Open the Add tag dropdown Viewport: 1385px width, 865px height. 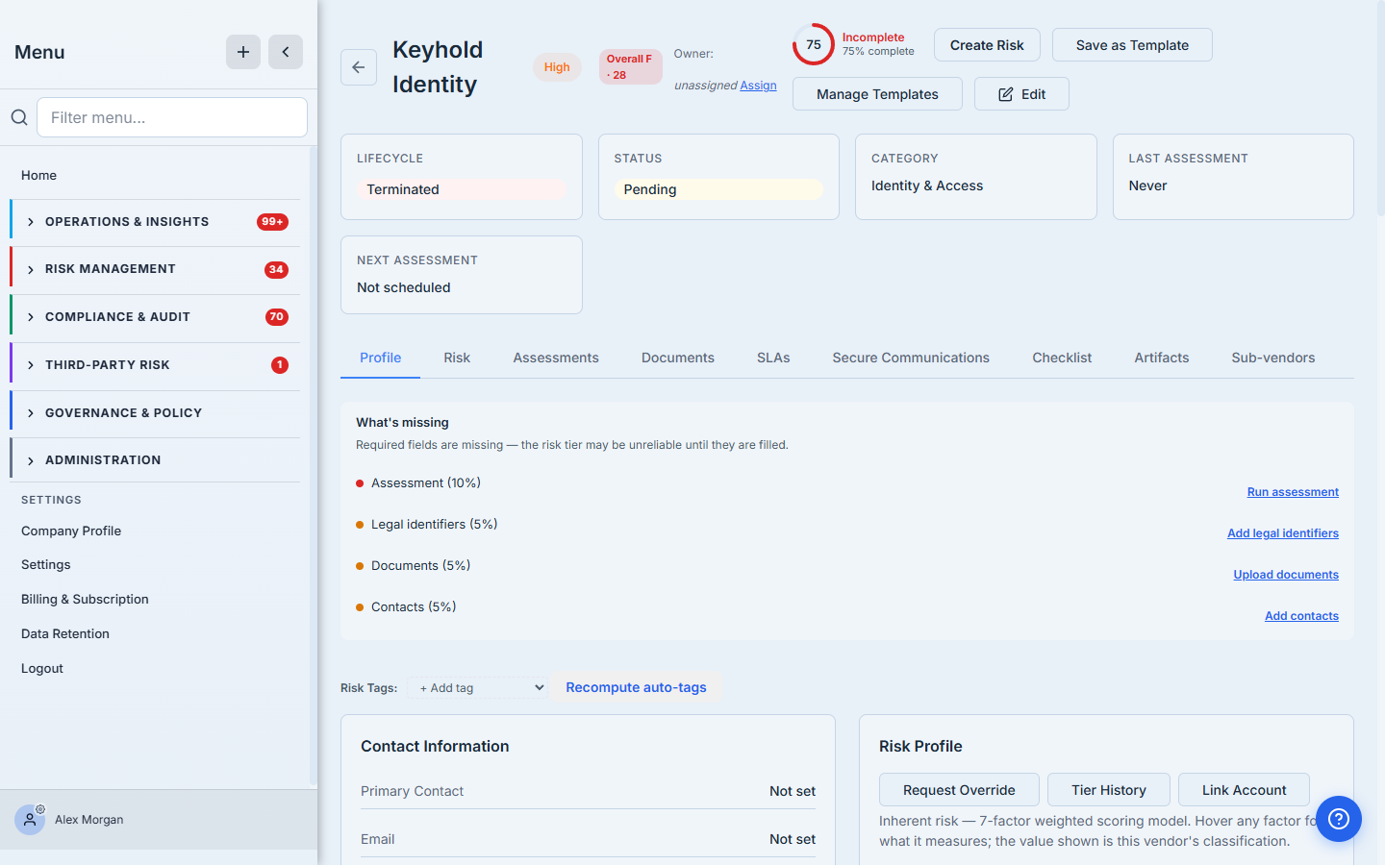[x=478, y=688]
